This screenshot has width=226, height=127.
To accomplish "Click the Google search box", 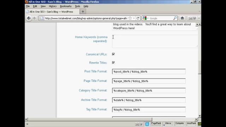I will [161, 18].
